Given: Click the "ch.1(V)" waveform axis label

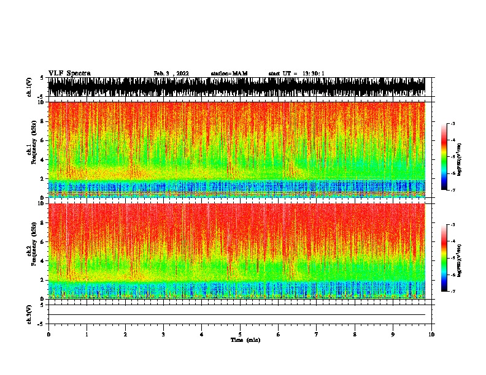Looking at the screenshot, I should (x=29, y=87).
